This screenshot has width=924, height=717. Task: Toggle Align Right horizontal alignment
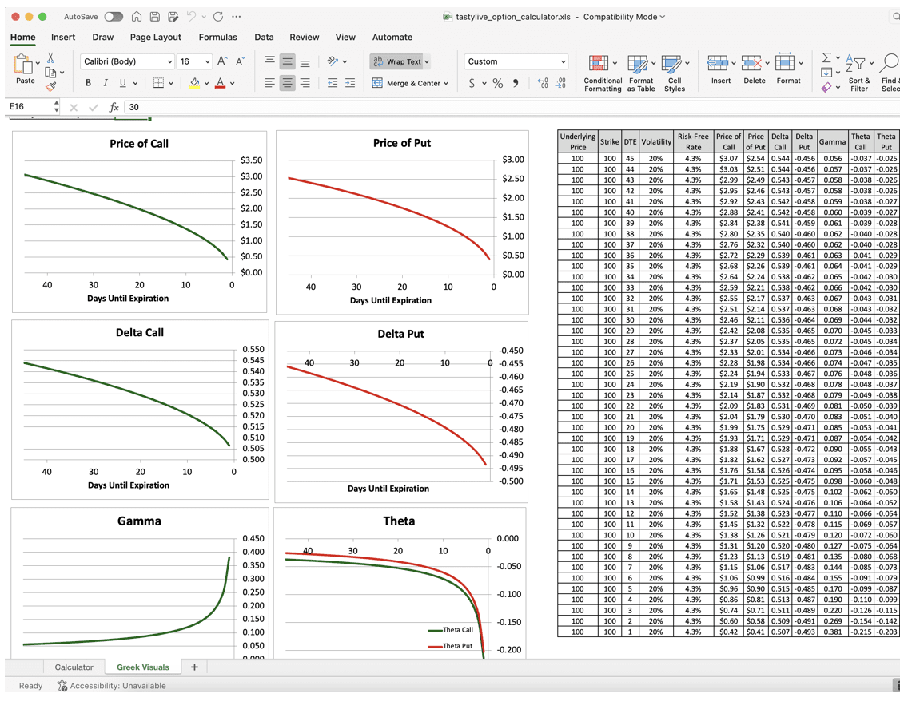click(305, 83)
